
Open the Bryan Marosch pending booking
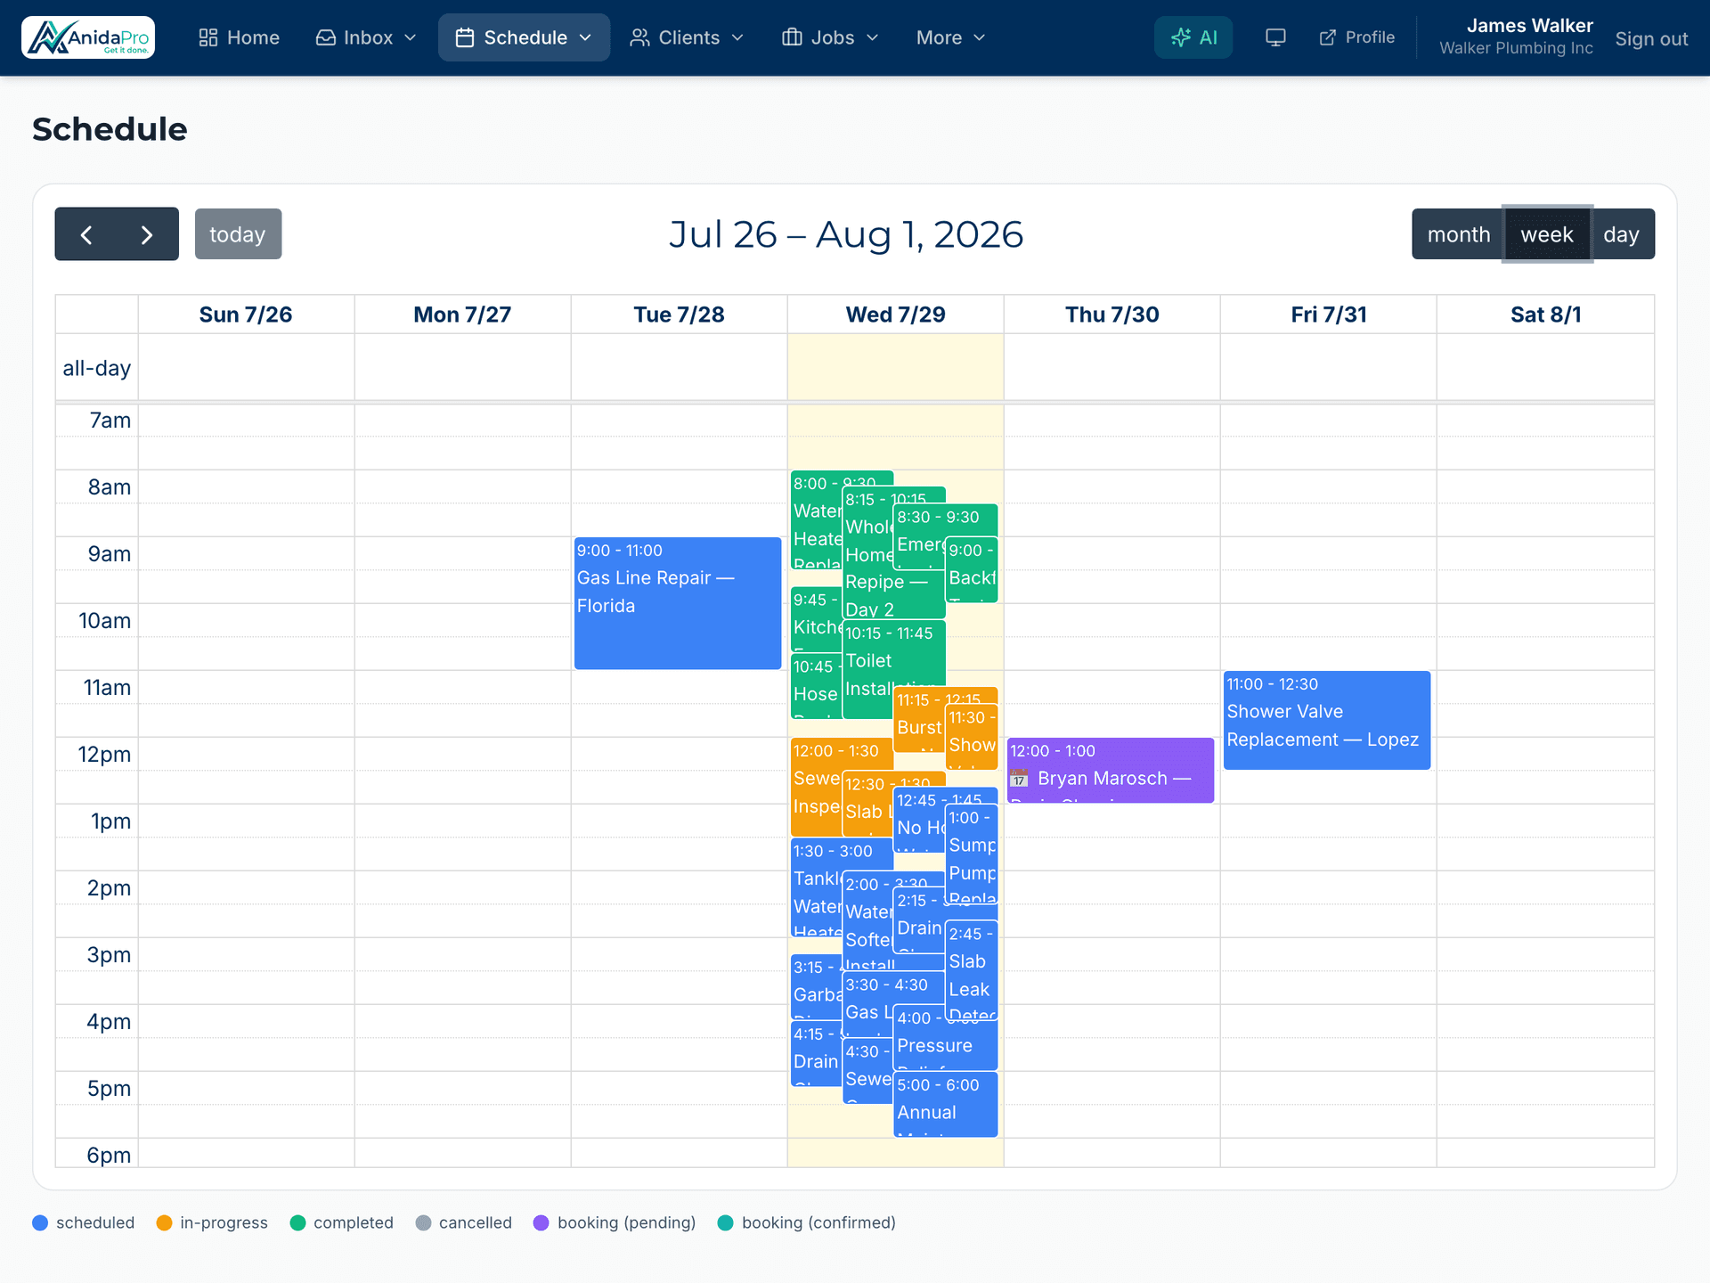pyautogui.click(x=1111, y=771)
